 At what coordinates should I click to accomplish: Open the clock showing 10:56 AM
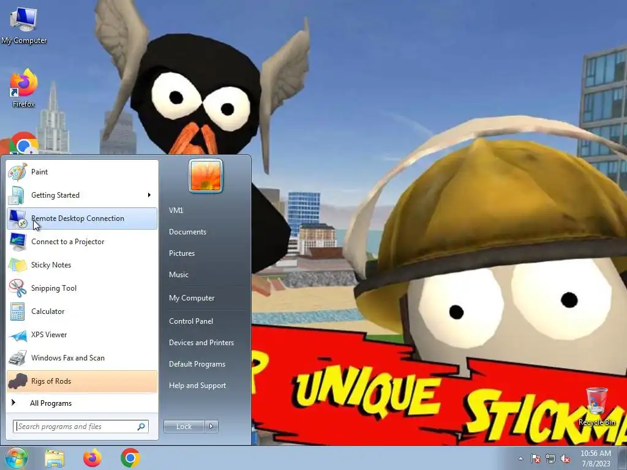coord(596,458)
